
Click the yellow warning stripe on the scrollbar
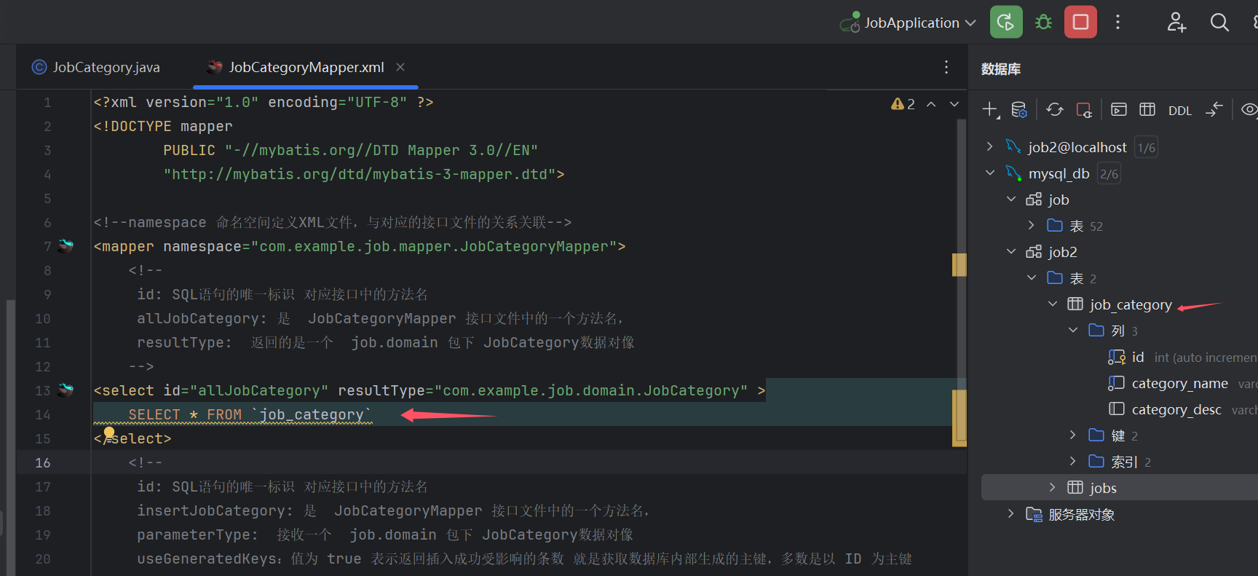coord(959,265)
